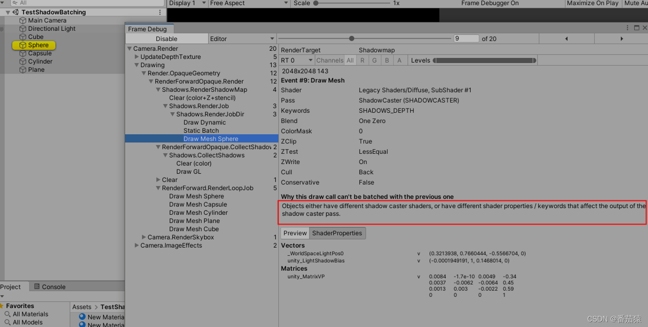Open Frame Debug window options menu
The image size is (648, 327).
coord(627,28)
